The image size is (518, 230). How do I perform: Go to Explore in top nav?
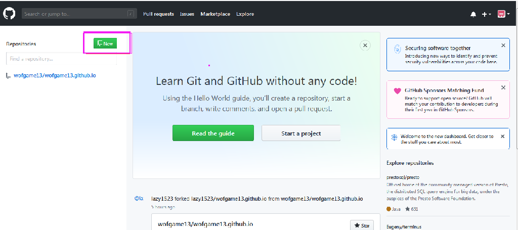[x=245, y=14]
